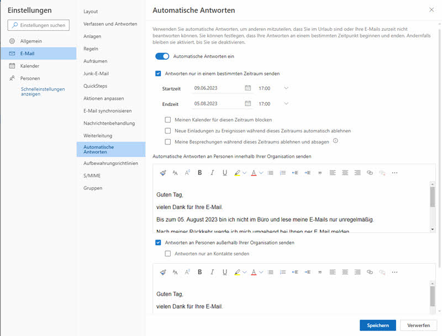Open calendar picker for Endzeit date
Image resolution: width=442 pixels, height=336 pixels.
click(x=248, y=104)
